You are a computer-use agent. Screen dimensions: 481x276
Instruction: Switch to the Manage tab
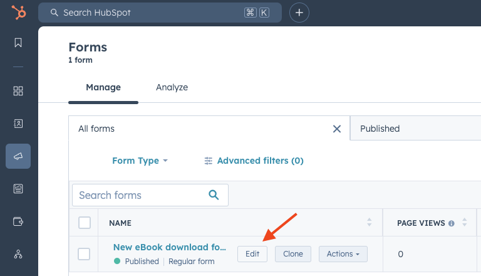[103, 87]
